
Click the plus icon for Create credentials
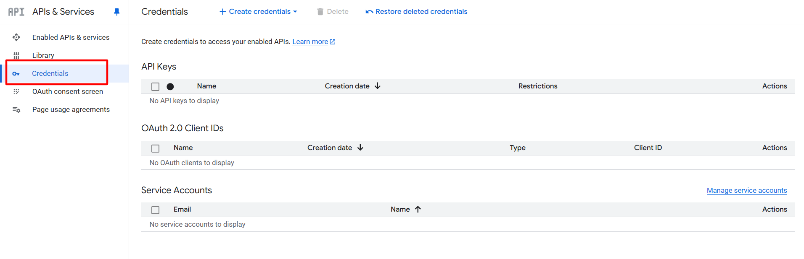tap(223, 12)
